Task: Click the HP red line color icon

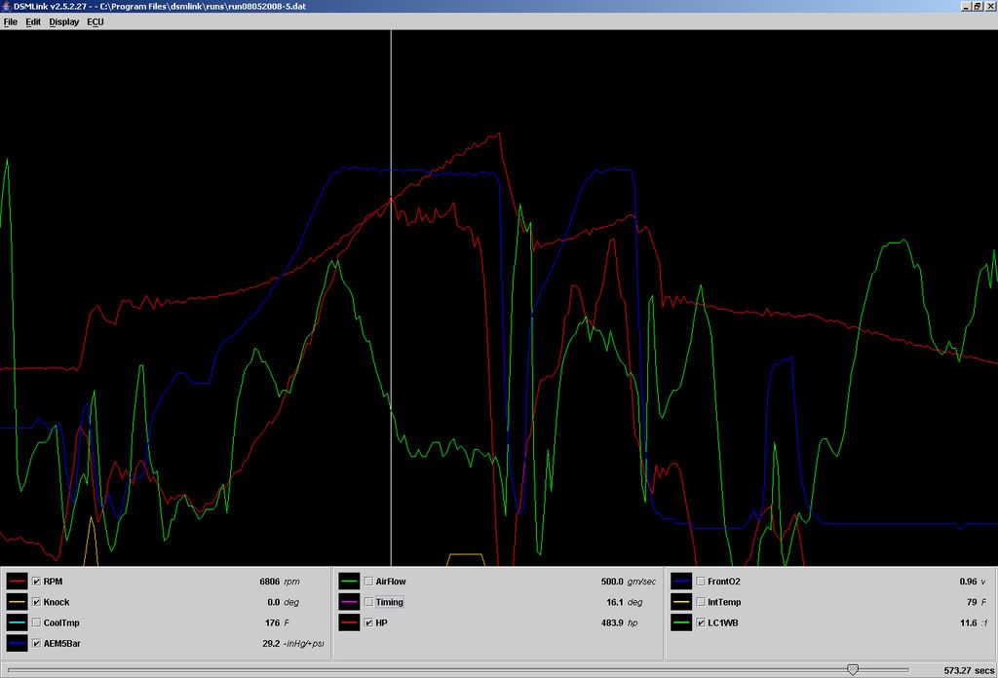Action: [x=349, y=622]
